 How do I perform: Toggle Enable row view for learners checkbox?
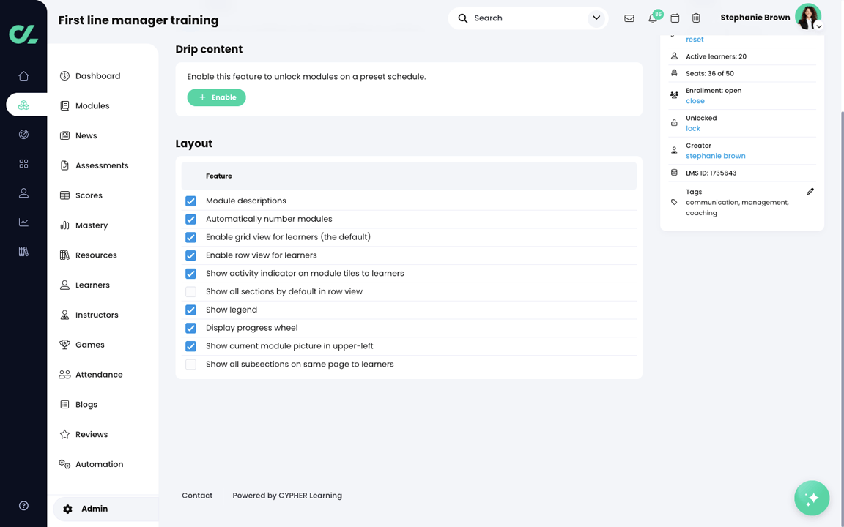(190, 255)
